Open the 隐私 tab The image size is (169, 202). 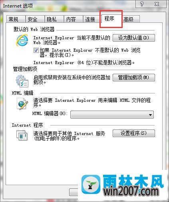tap(54, 19)
